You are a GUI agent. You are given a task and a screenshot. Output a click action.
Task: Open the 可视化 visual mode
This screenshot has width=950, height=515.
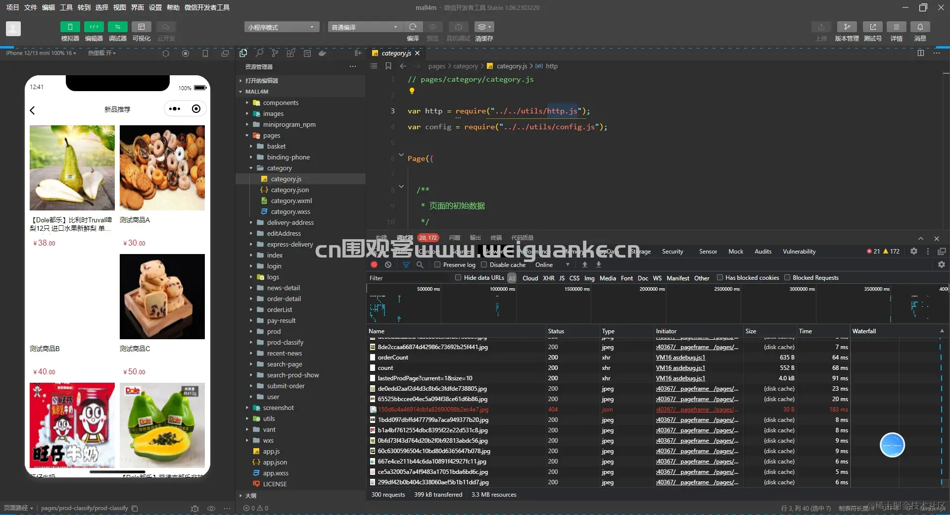click(142, 27)
